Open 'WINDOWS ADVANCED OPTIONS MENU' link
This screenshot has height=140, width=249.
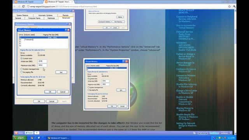pos(186,46)
